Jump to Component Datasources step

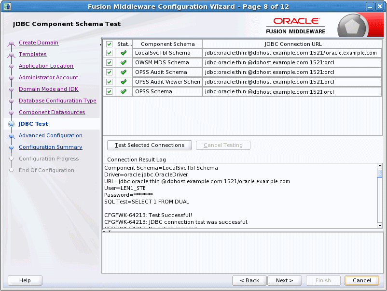pos(52,112)
